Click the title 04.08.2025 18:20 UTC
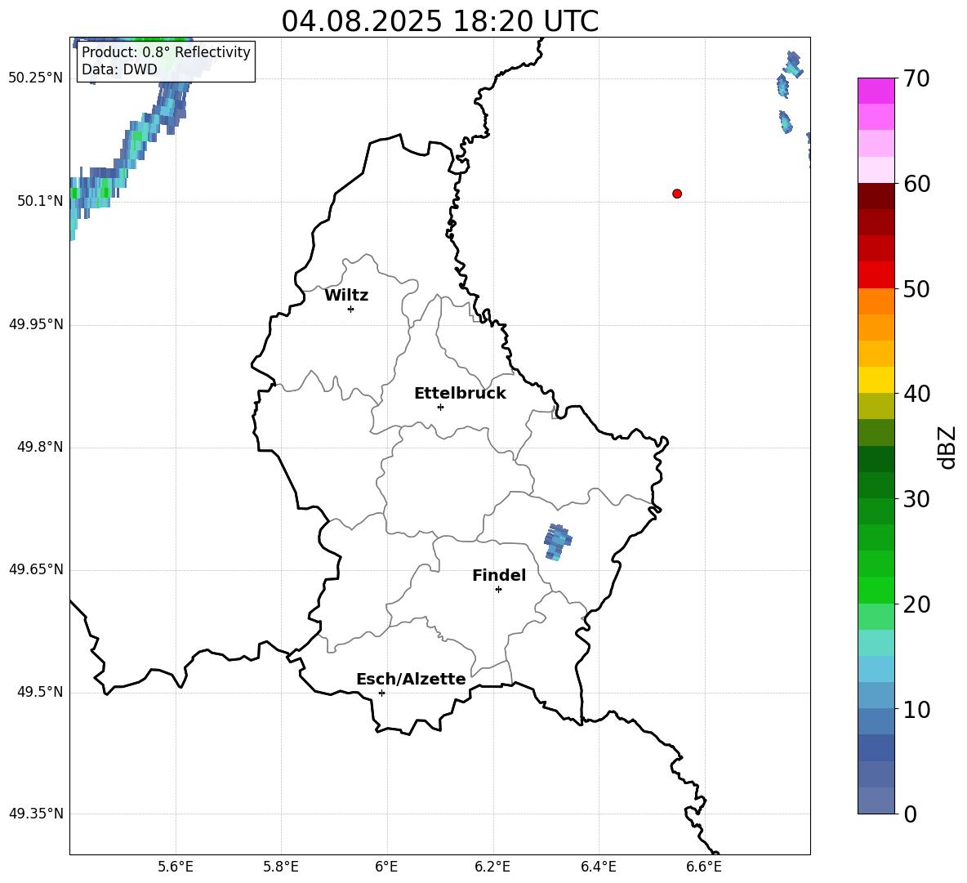Screen dimensions: 967x883 click(439, 21)
